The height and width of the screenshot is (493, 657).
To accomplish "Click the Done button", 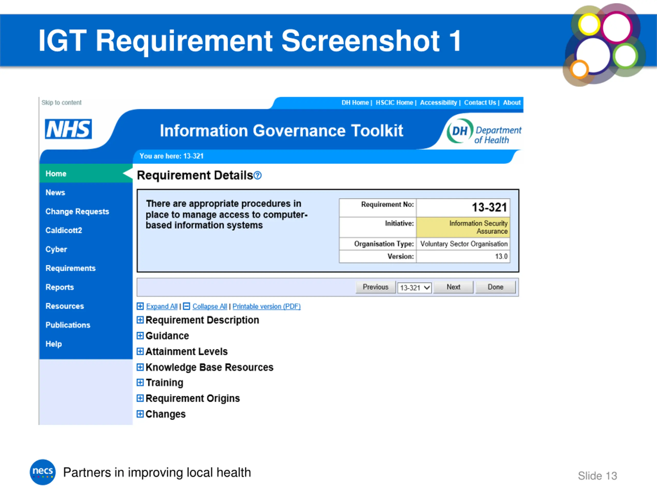I will 495,287.
